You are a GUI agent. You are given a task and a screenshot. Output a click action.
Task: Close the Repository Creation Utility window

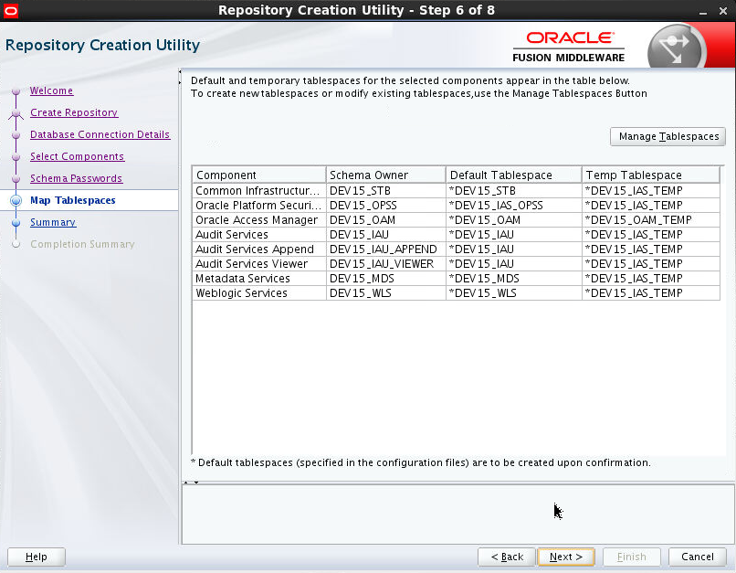click(x=723, y=11)
